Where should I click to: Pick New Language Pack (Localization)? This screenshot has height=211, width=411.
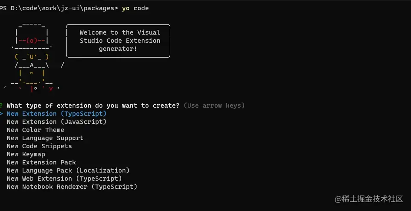68,170
